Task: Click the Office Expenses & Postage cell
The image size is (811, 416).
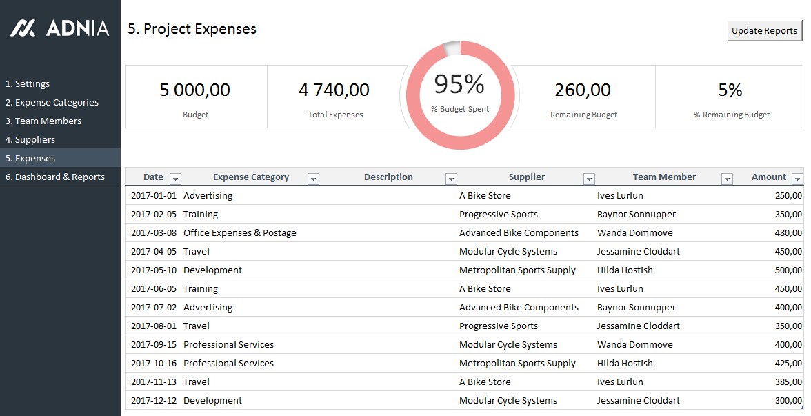Action: coord(239,232)
